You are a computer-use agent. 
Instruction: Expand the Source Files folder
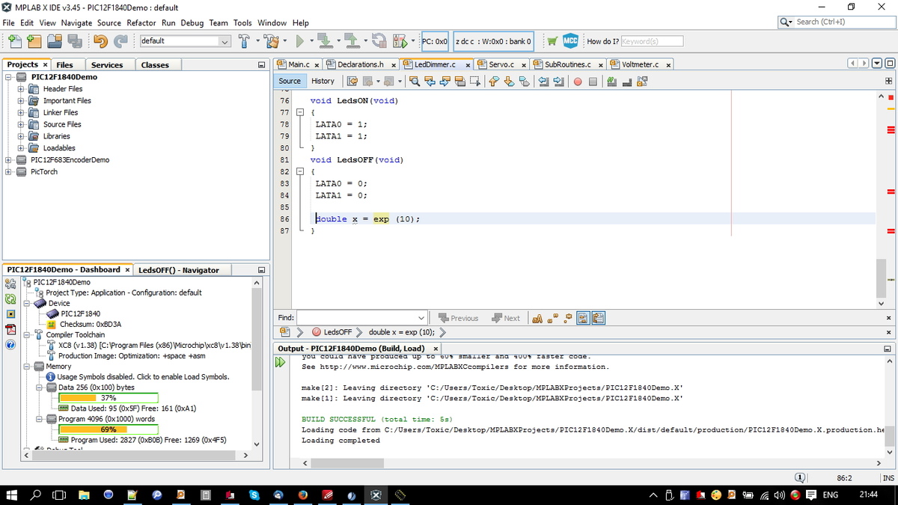[21, 124]
